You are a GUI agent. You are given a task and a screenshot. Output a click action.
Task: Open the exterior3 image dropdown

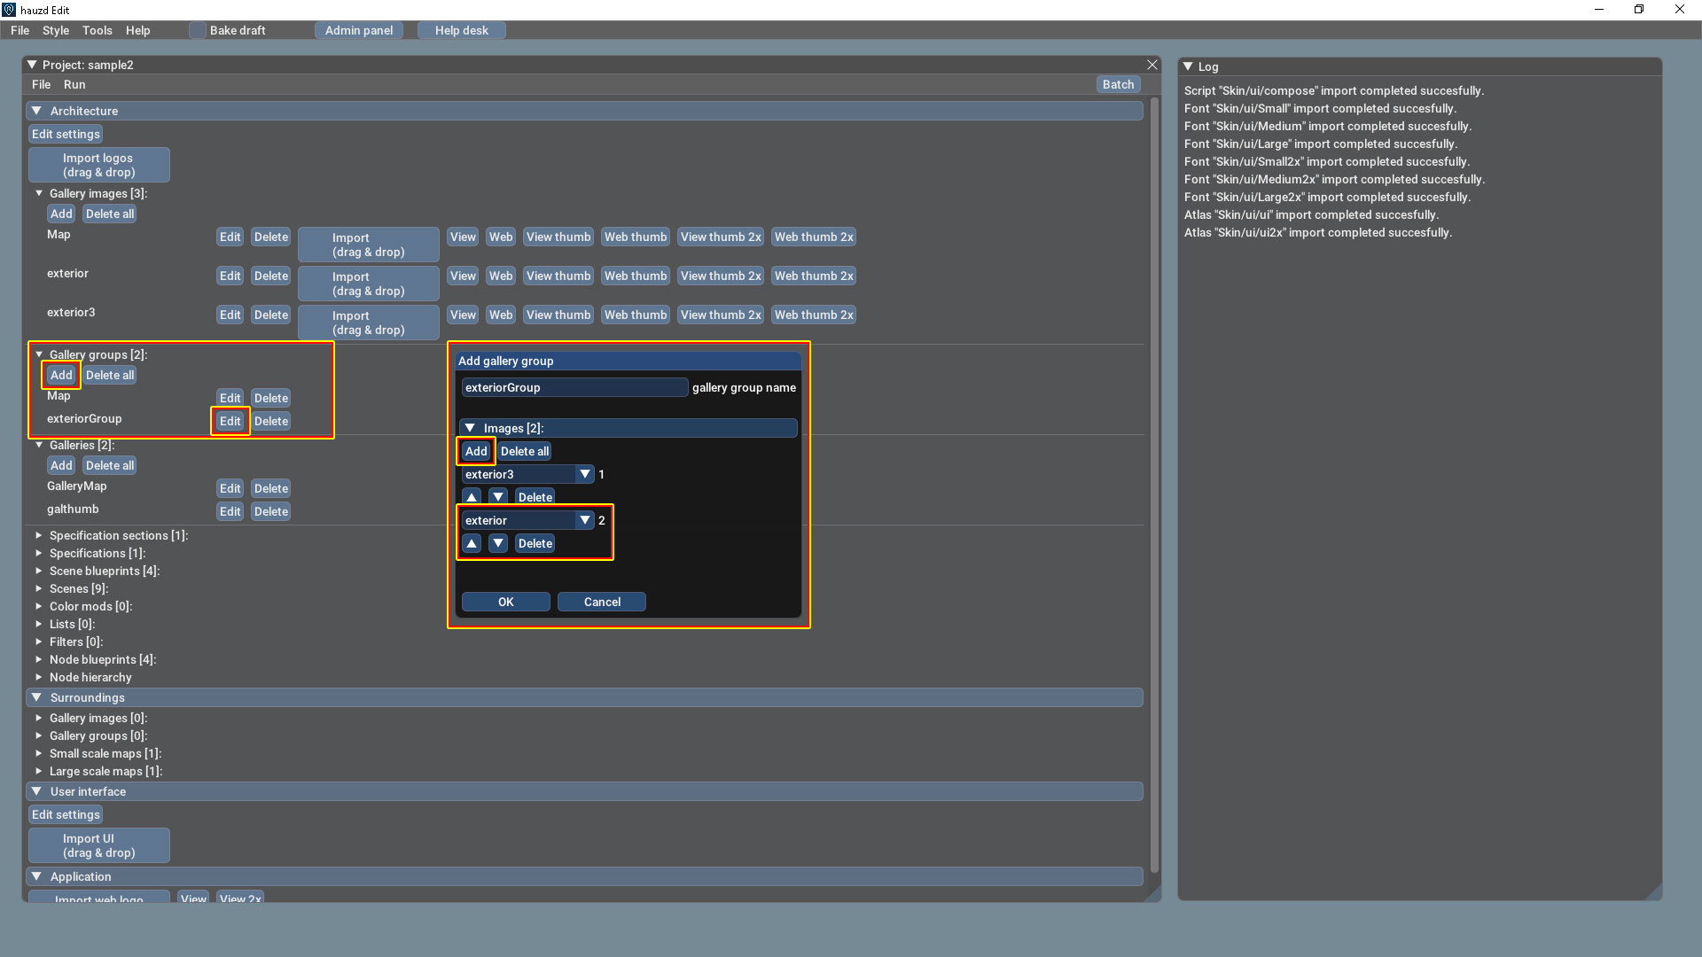pos(584,474)
